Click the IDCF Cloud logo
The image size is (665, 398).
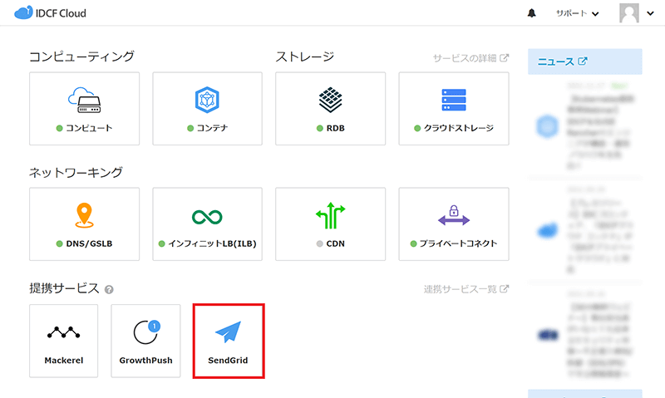pyautogui.click(x=51, y=13)
